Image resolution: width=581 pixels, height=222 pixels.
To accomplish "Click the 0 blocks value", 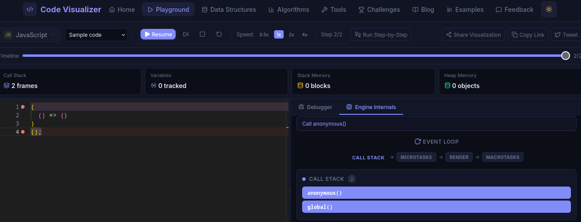I will click(318, 86).
